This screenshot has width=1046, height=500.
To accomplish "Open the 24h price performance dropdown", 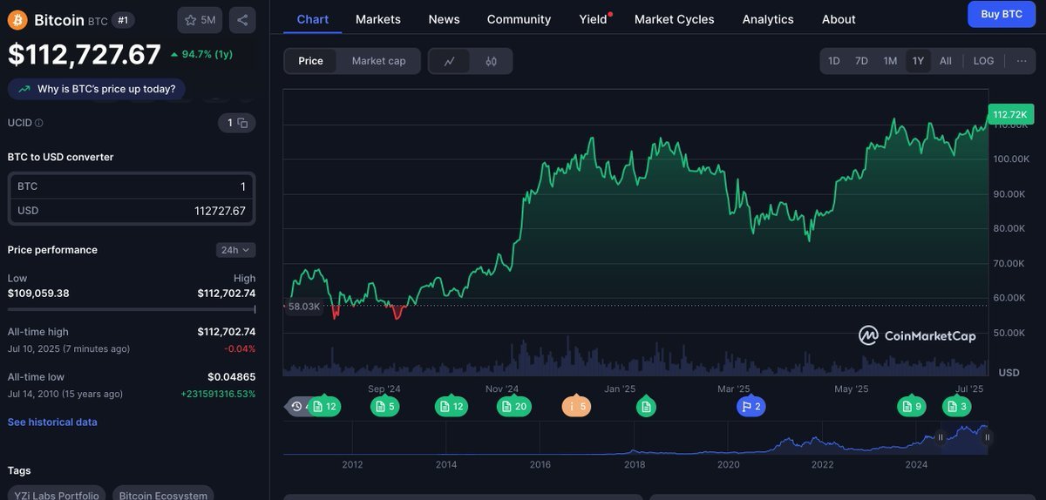I will [x=235, y=250].
